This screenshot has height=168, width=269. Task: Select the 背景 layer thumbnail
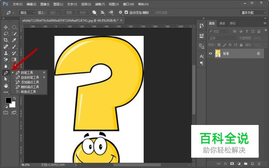tap(218, 53)
